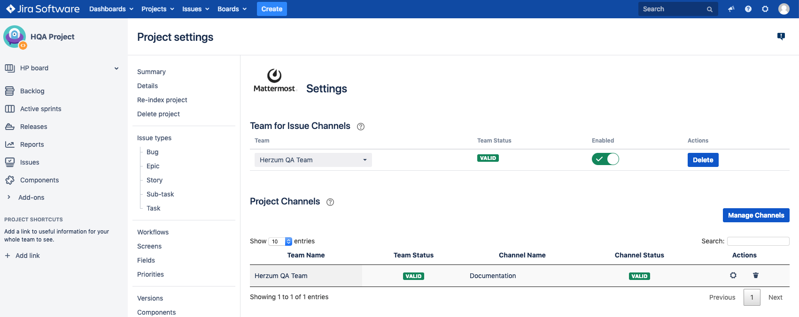Image resolution: width=799 pixels, height=317 pixels.
Task: Click the Manage Channels button
Action: 756,215
